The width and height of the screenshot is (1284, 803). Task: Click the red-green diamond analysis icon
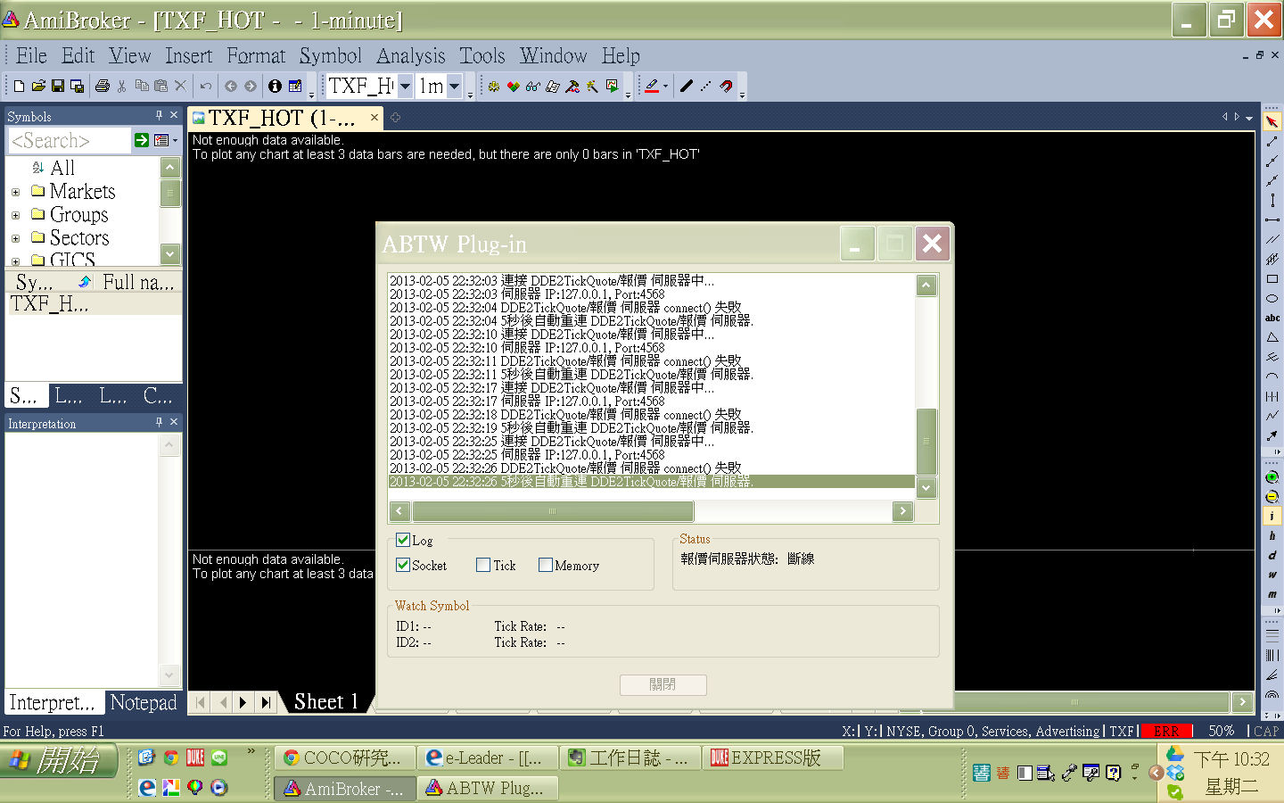click(514, 87)
